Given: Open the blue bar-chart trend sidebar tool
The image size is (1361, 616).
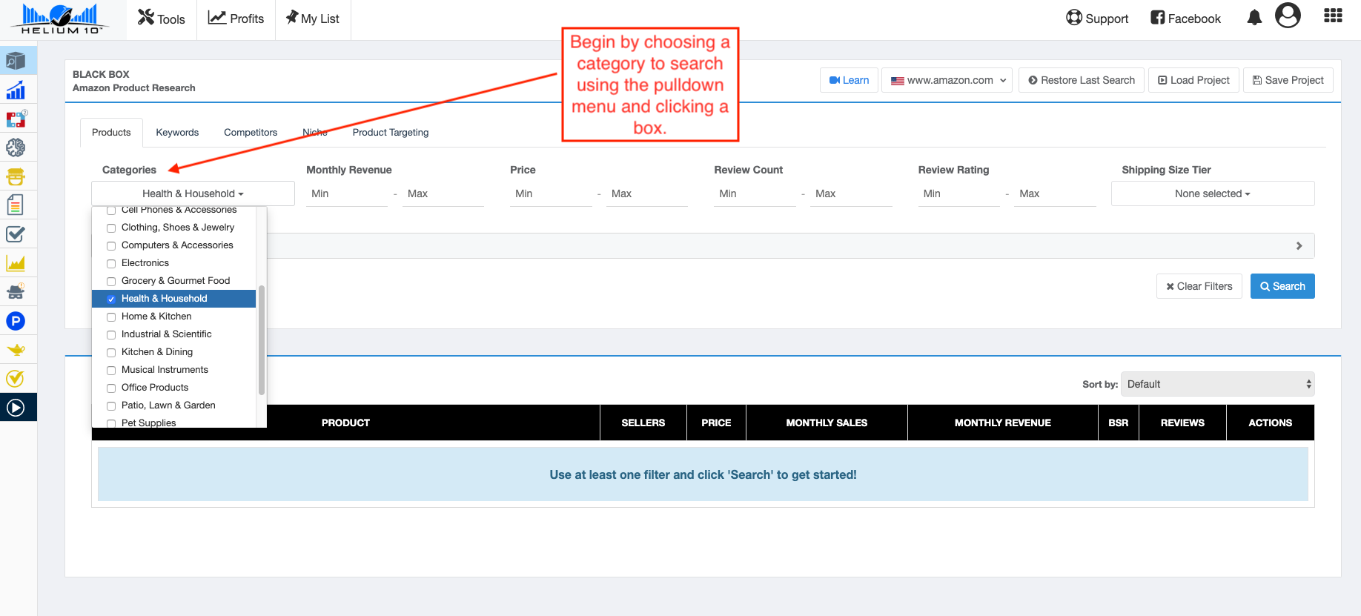Looking at the screenshot, I should point(16,90).
